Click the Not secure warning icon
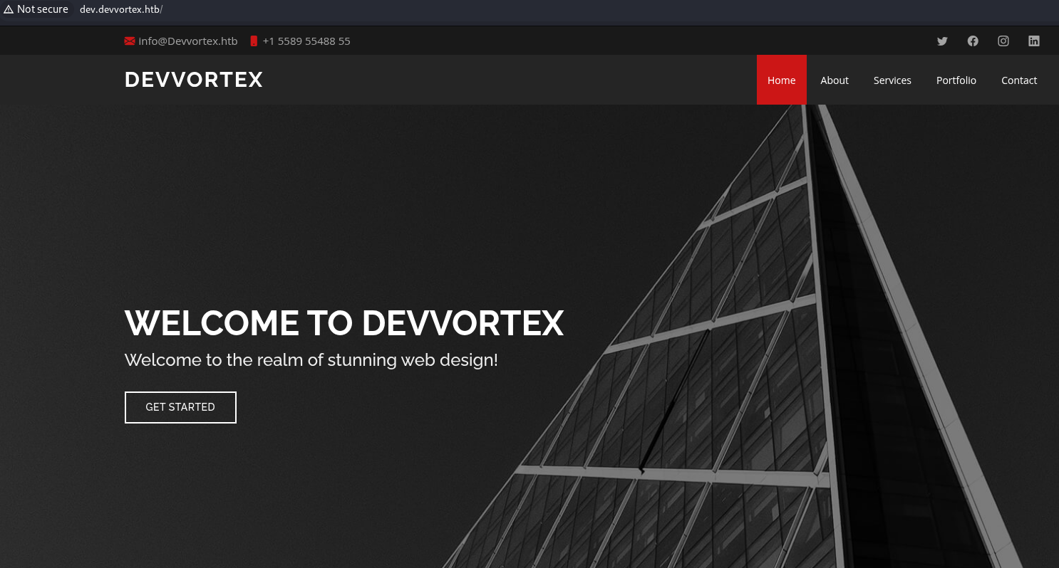 point(9,9)
